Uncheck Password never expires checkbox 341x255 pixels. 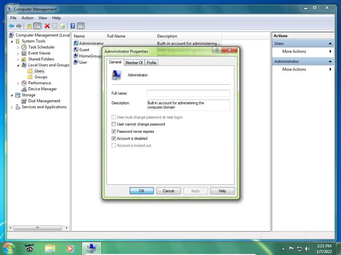coord(114,131)
